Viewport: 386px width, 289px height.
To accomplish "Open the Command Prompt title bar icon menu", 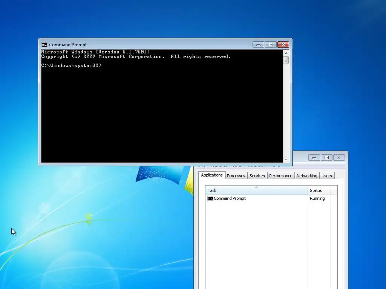I will [44, 45].
